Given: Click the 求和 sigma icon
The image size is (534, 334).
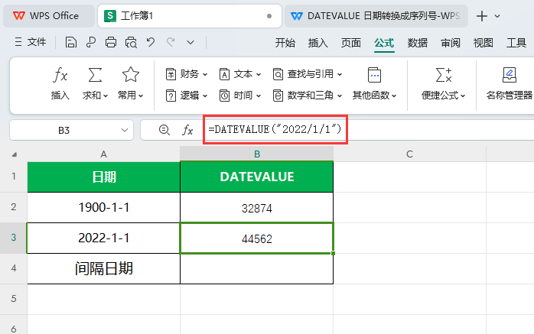Looking at the screenshot, I should (x=95, y=75).
